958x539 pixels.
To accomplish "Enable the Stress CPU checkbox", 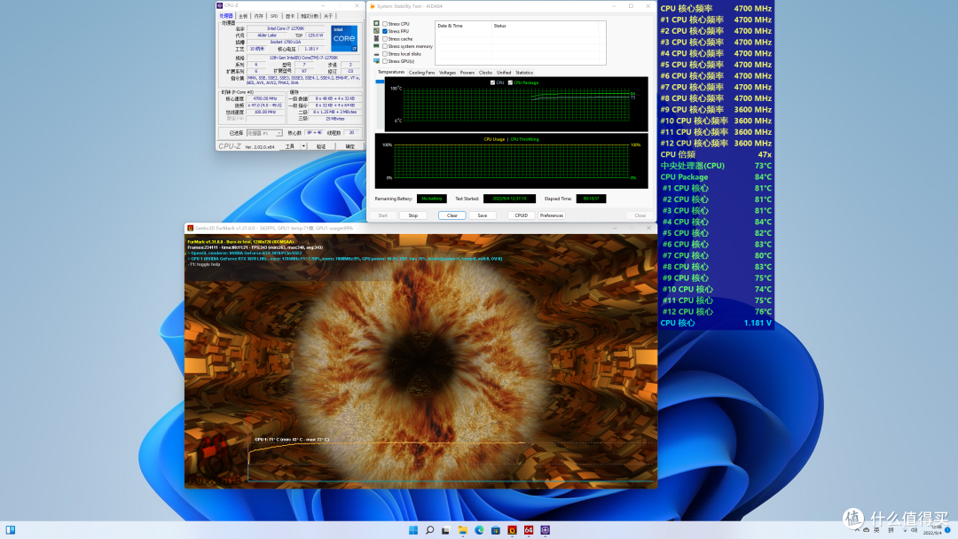I will pyautogui.click(x=385, y=24).
